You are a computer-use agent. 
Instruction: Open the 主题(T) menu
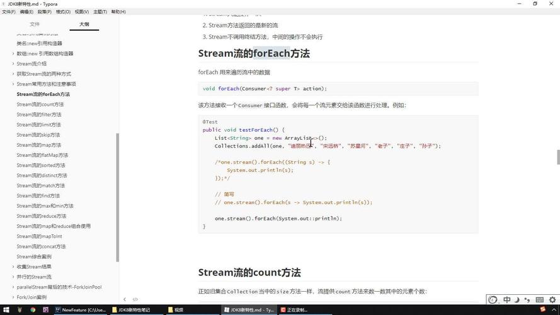100,12
